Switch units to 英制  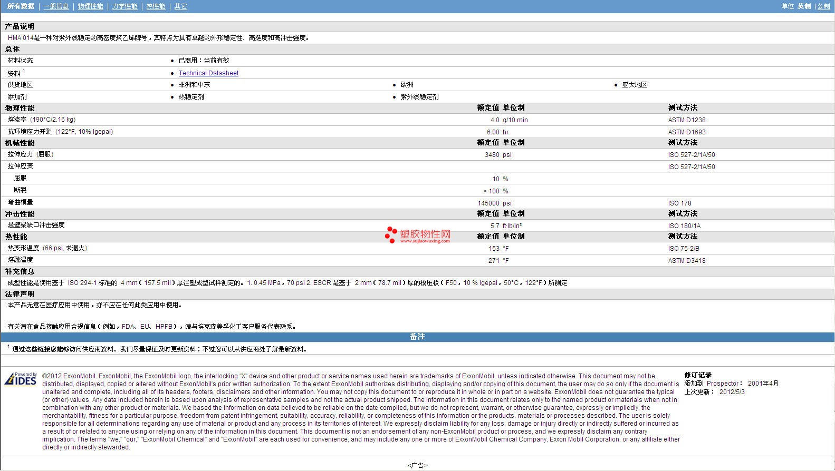(x=804, y=6)
